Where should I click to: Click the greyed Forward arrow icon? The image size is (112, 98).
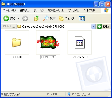point(25,18)
